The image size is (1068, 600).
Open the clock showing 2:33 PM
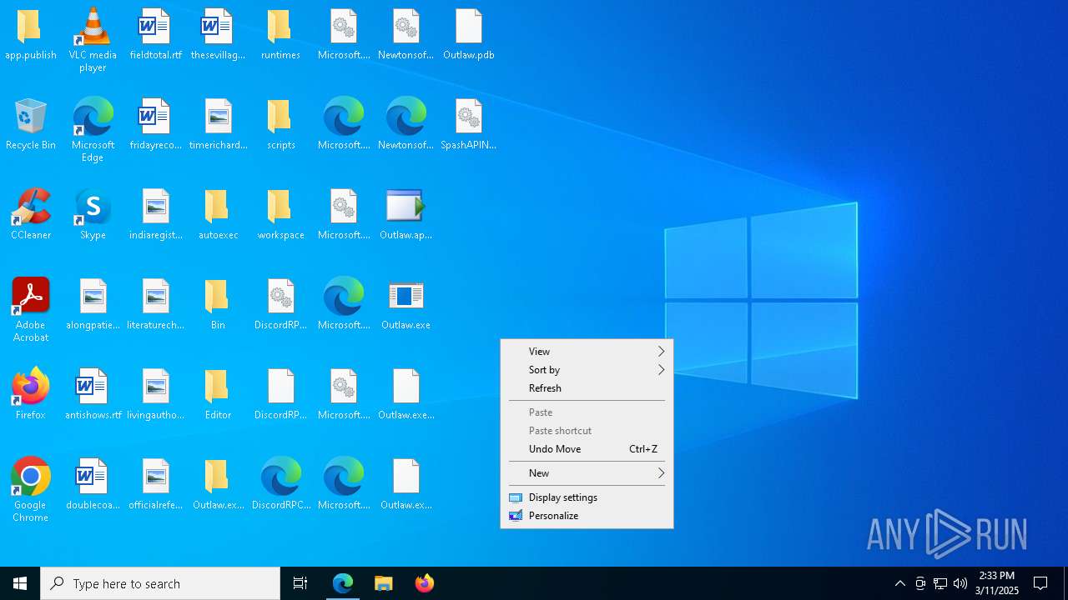pyautogui.click(x=996, y=583)
